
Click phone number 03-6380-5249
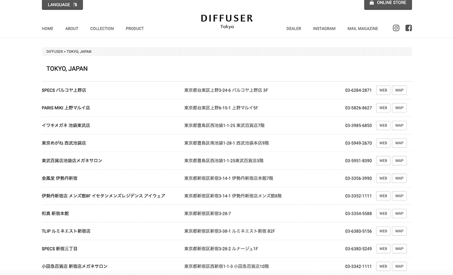coord(358,249)
